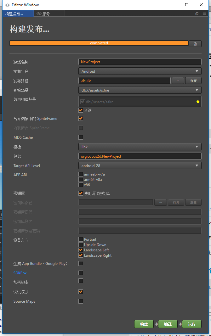Image resolution: width=211 pixels, height=336 pixels.
Task: Check the arm64-v8a ABI option
Action: click(x=81, y=179)
